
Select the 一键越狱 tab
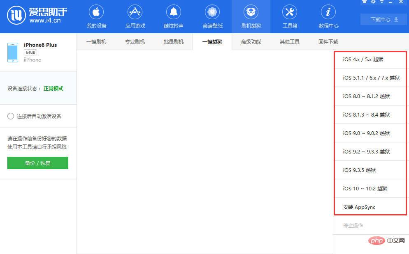pos(212,41)
